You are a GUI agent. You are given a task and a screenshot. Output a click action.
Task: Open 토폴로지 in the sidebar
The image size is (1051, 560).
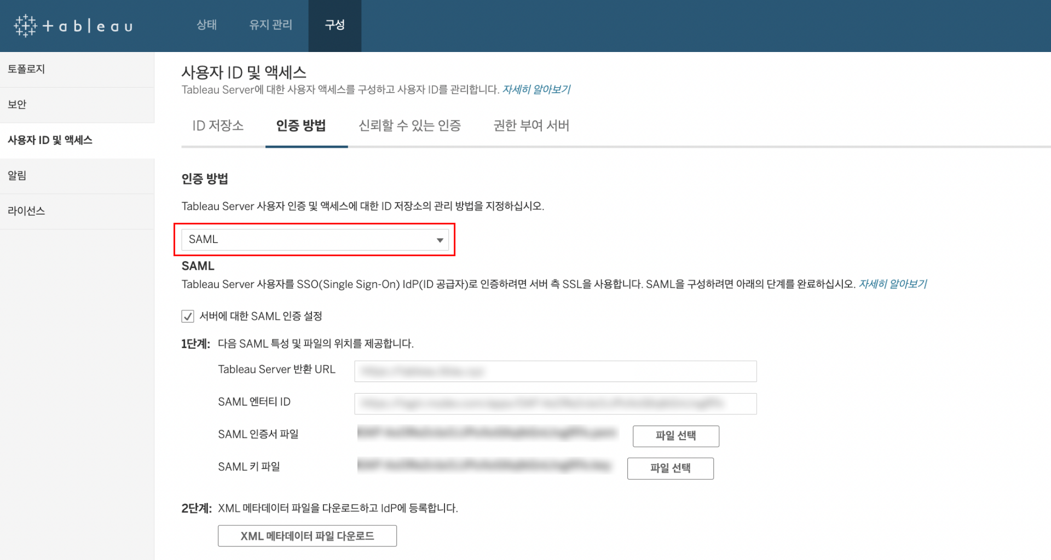77,69
